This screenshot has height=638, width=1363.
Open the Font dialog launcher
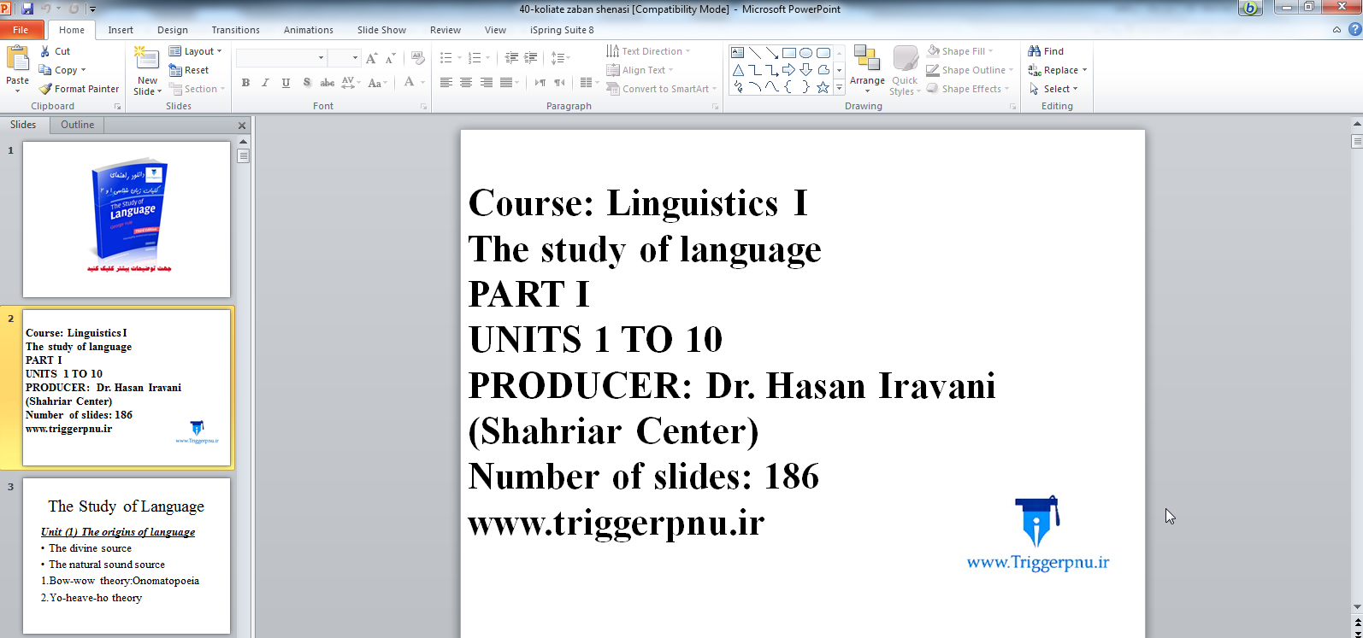423,107
